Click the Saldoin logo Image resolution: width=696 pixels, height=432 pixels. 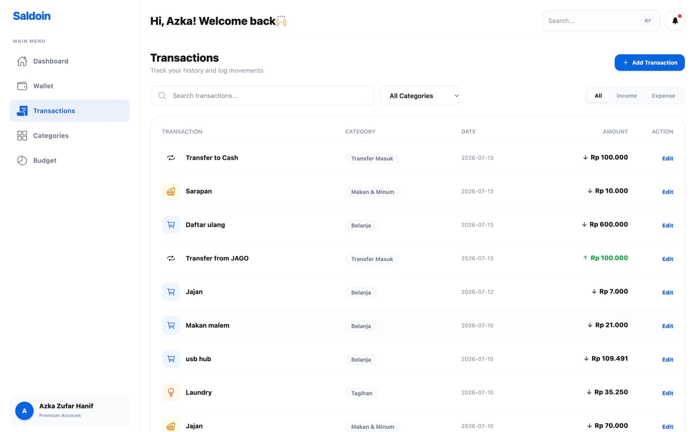coord(32,16)
